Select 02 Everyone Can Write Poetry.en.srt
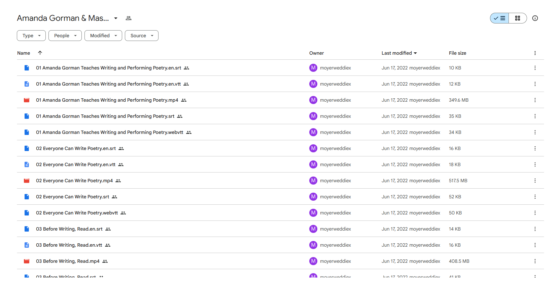Screen dimensions: 560x294 pos(280,148)
